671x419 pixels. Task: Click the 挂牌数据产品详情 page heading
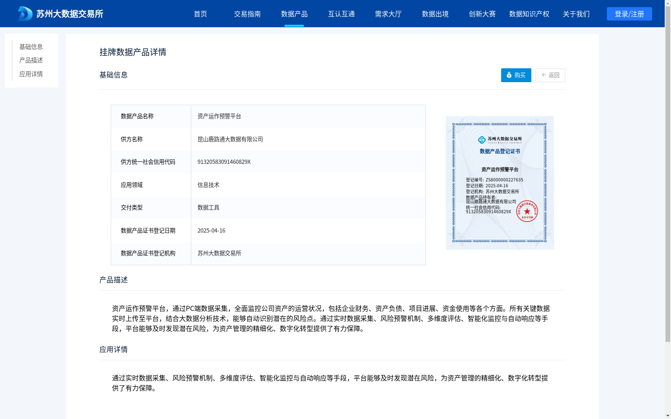[x=133, y=52]
